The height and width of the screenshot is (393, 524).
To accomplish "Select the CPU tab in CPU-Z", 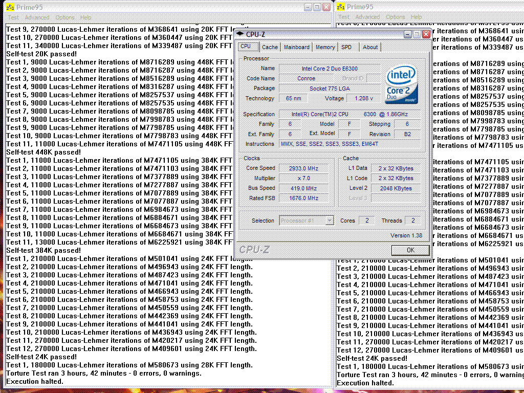I will pyautogui.click(x=248, y=47).
